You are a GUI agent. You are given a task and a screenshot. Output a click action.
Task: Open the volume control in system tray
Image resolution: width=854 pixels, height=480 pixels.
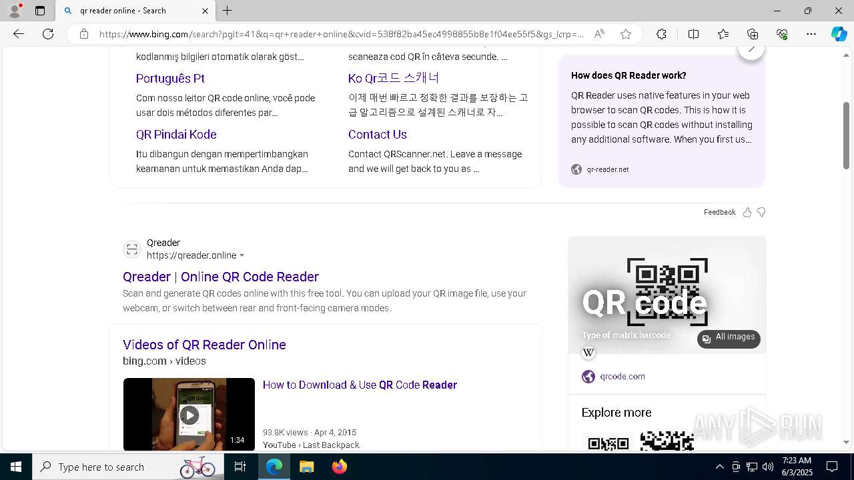pyautogui.click(x=768, y=467)
